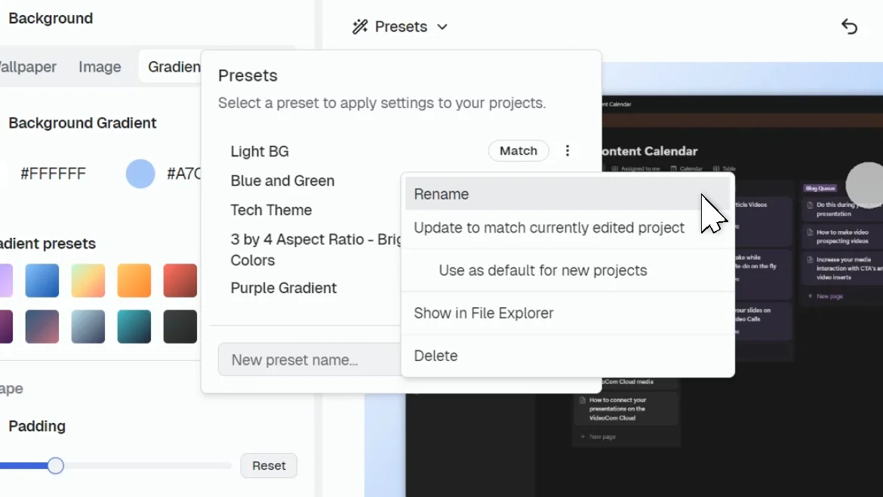Viewport: 883px width, 497px height.
Task: Select the teal gradient preset swatch
Action: (x=134, y=326)
